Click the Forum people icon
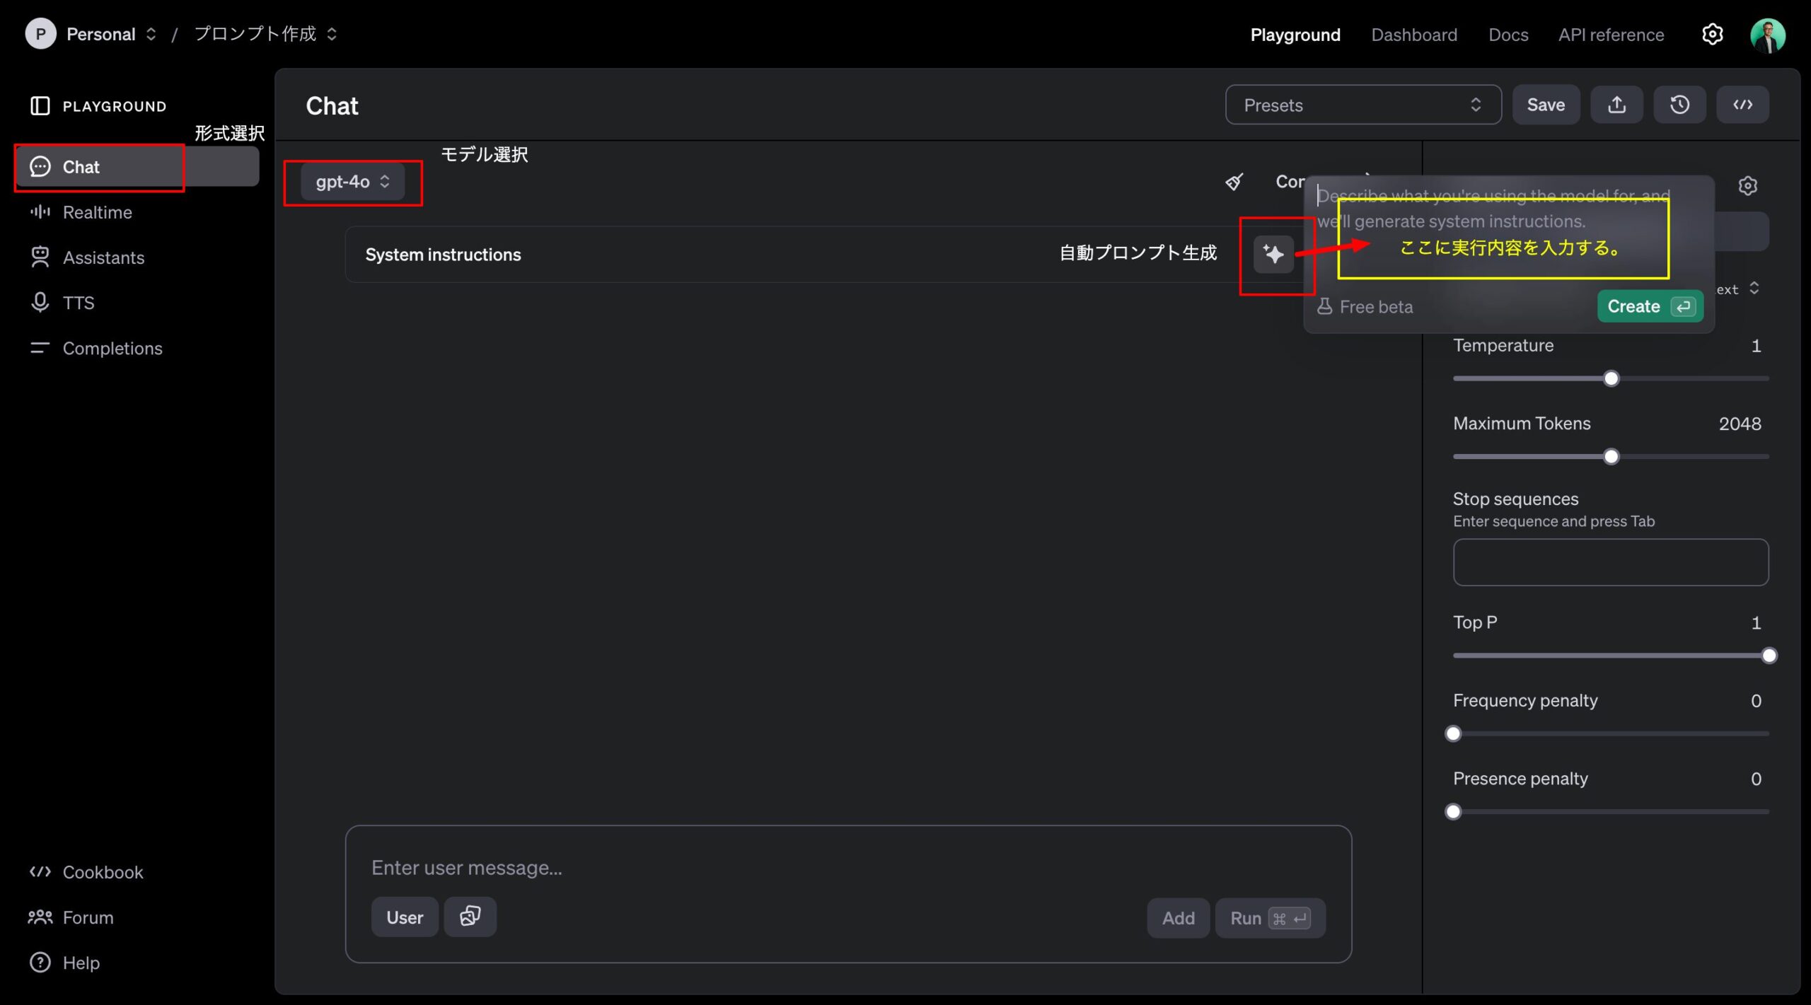 tap(40, 917)
